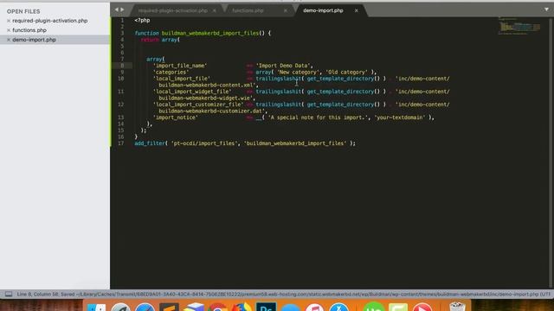
Task: Click the 'Old category' string
Action: coord(346,72)
